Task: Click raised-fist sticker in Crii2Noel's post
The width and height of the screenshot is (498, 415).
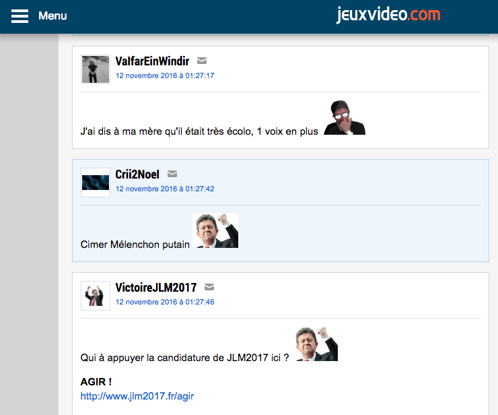Action: click(215, 231)
